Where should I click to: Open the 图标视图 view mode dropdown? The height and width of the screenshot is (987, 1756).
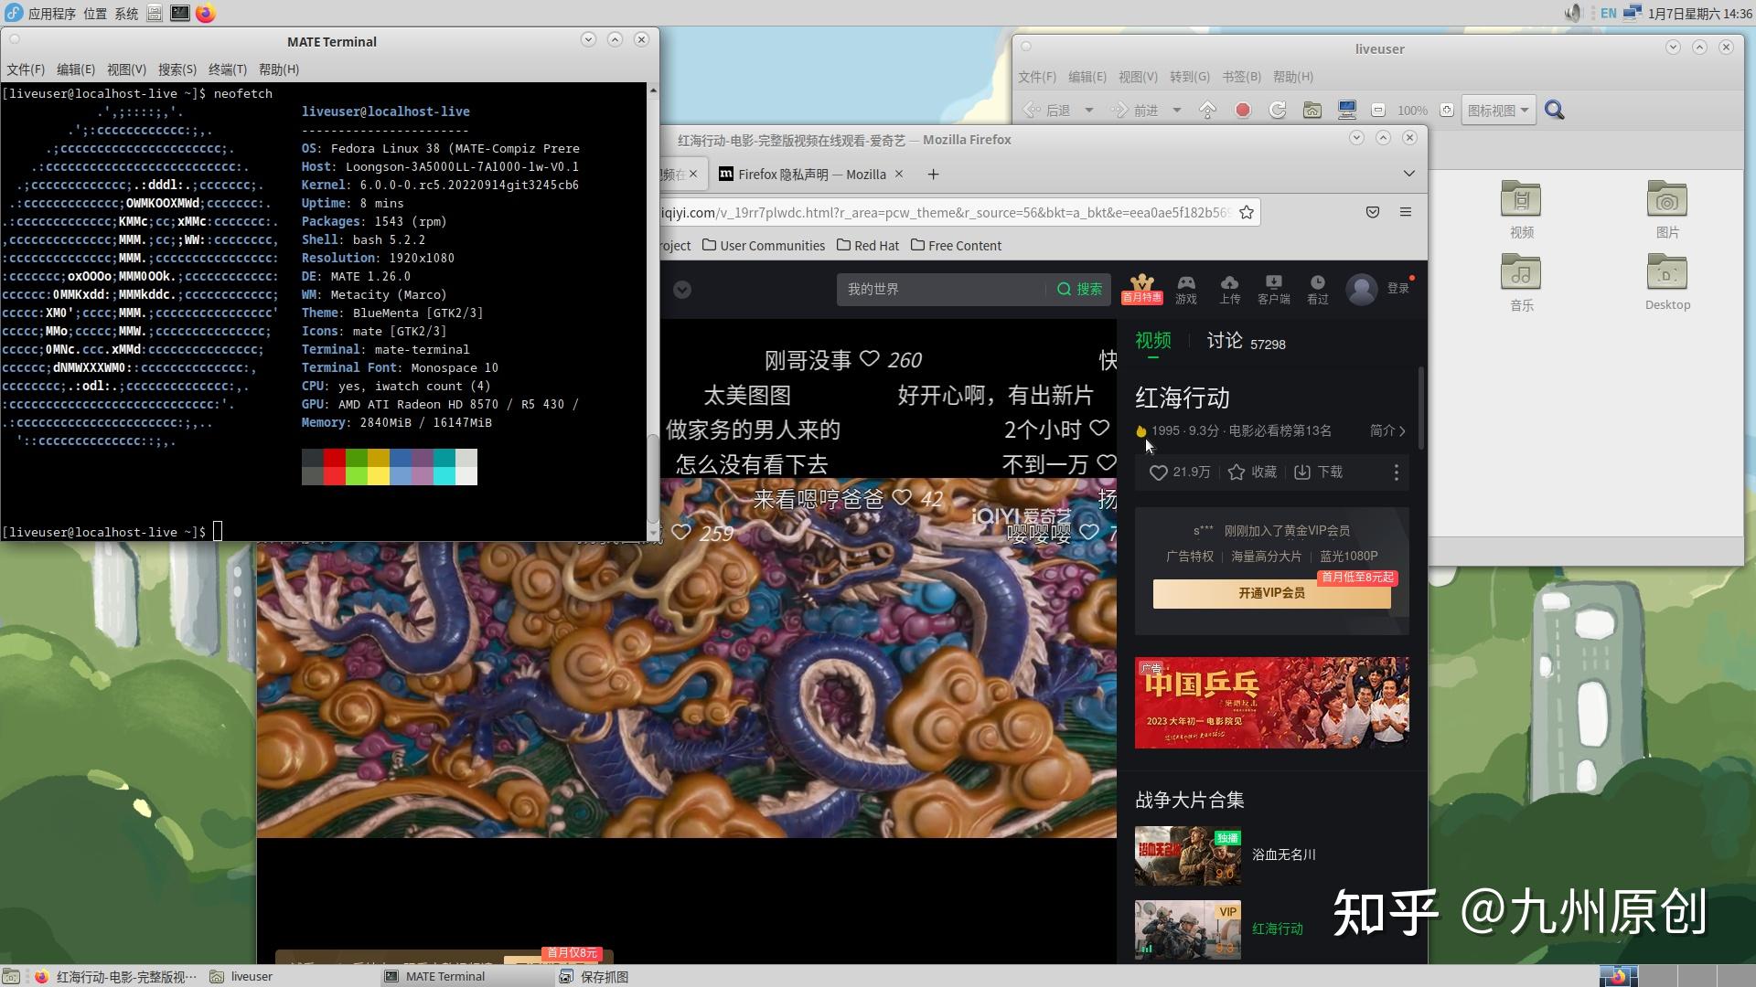tap(1498, 110)
